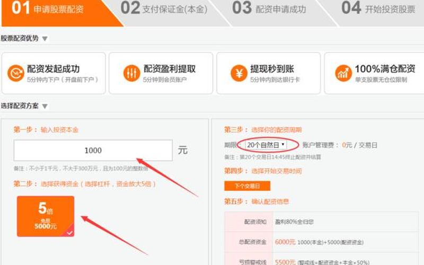Click the checkmark on the 5倍 tile
Viewport: 424px width, 265px height.
[70, 233]
